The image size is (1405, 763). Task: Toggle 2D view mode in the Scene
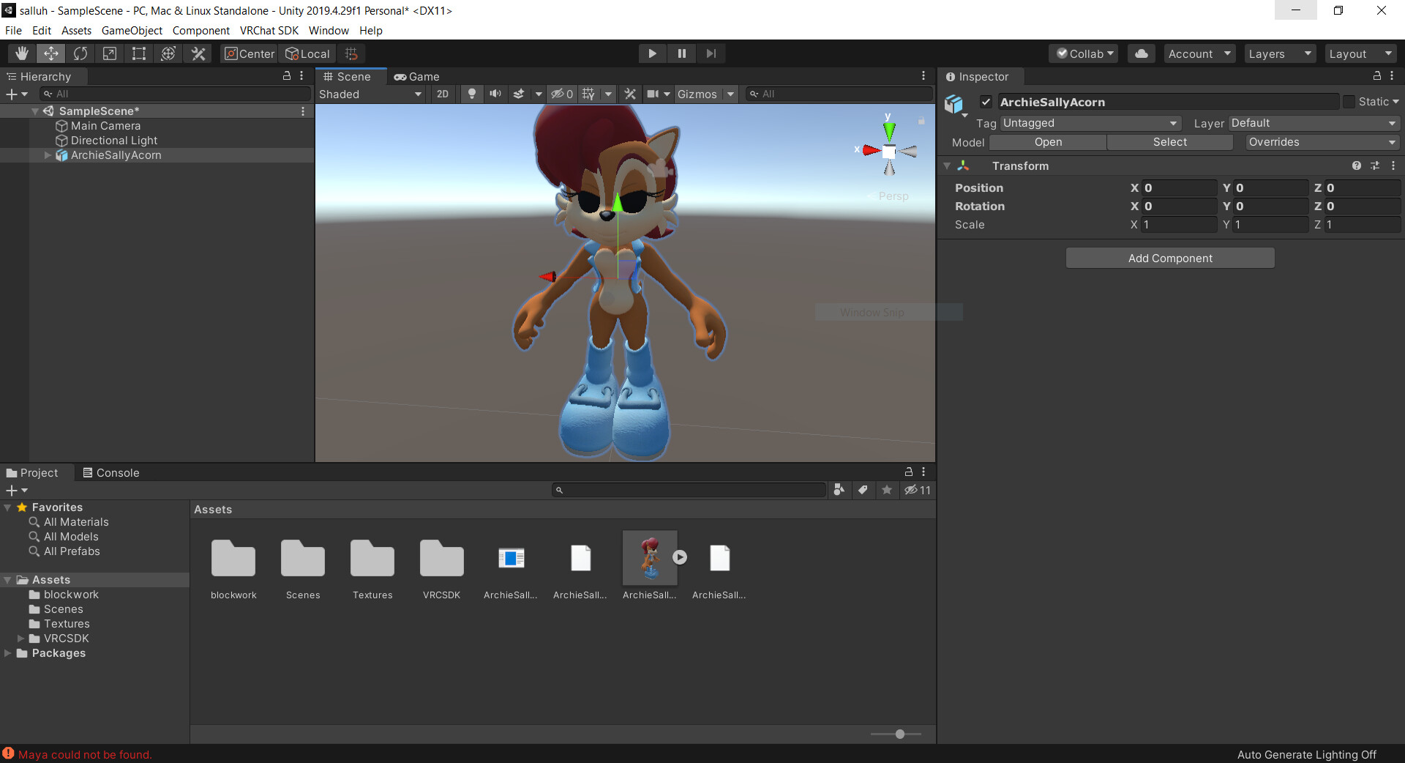click(x=443, y=94)
